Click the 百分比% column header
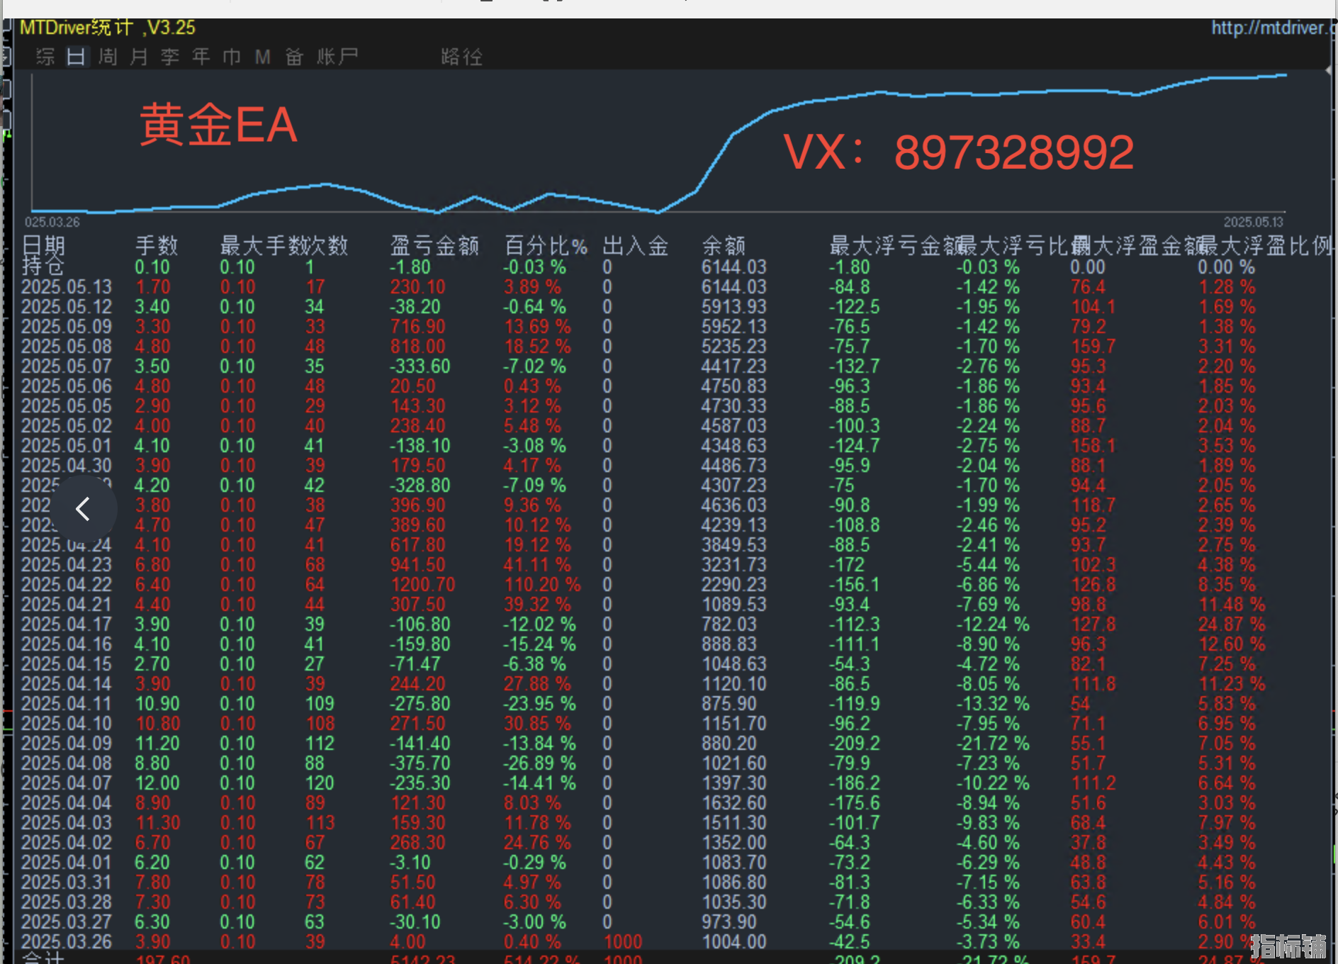This screenshot has width=1338, height=964. click(x=546, y=246)
